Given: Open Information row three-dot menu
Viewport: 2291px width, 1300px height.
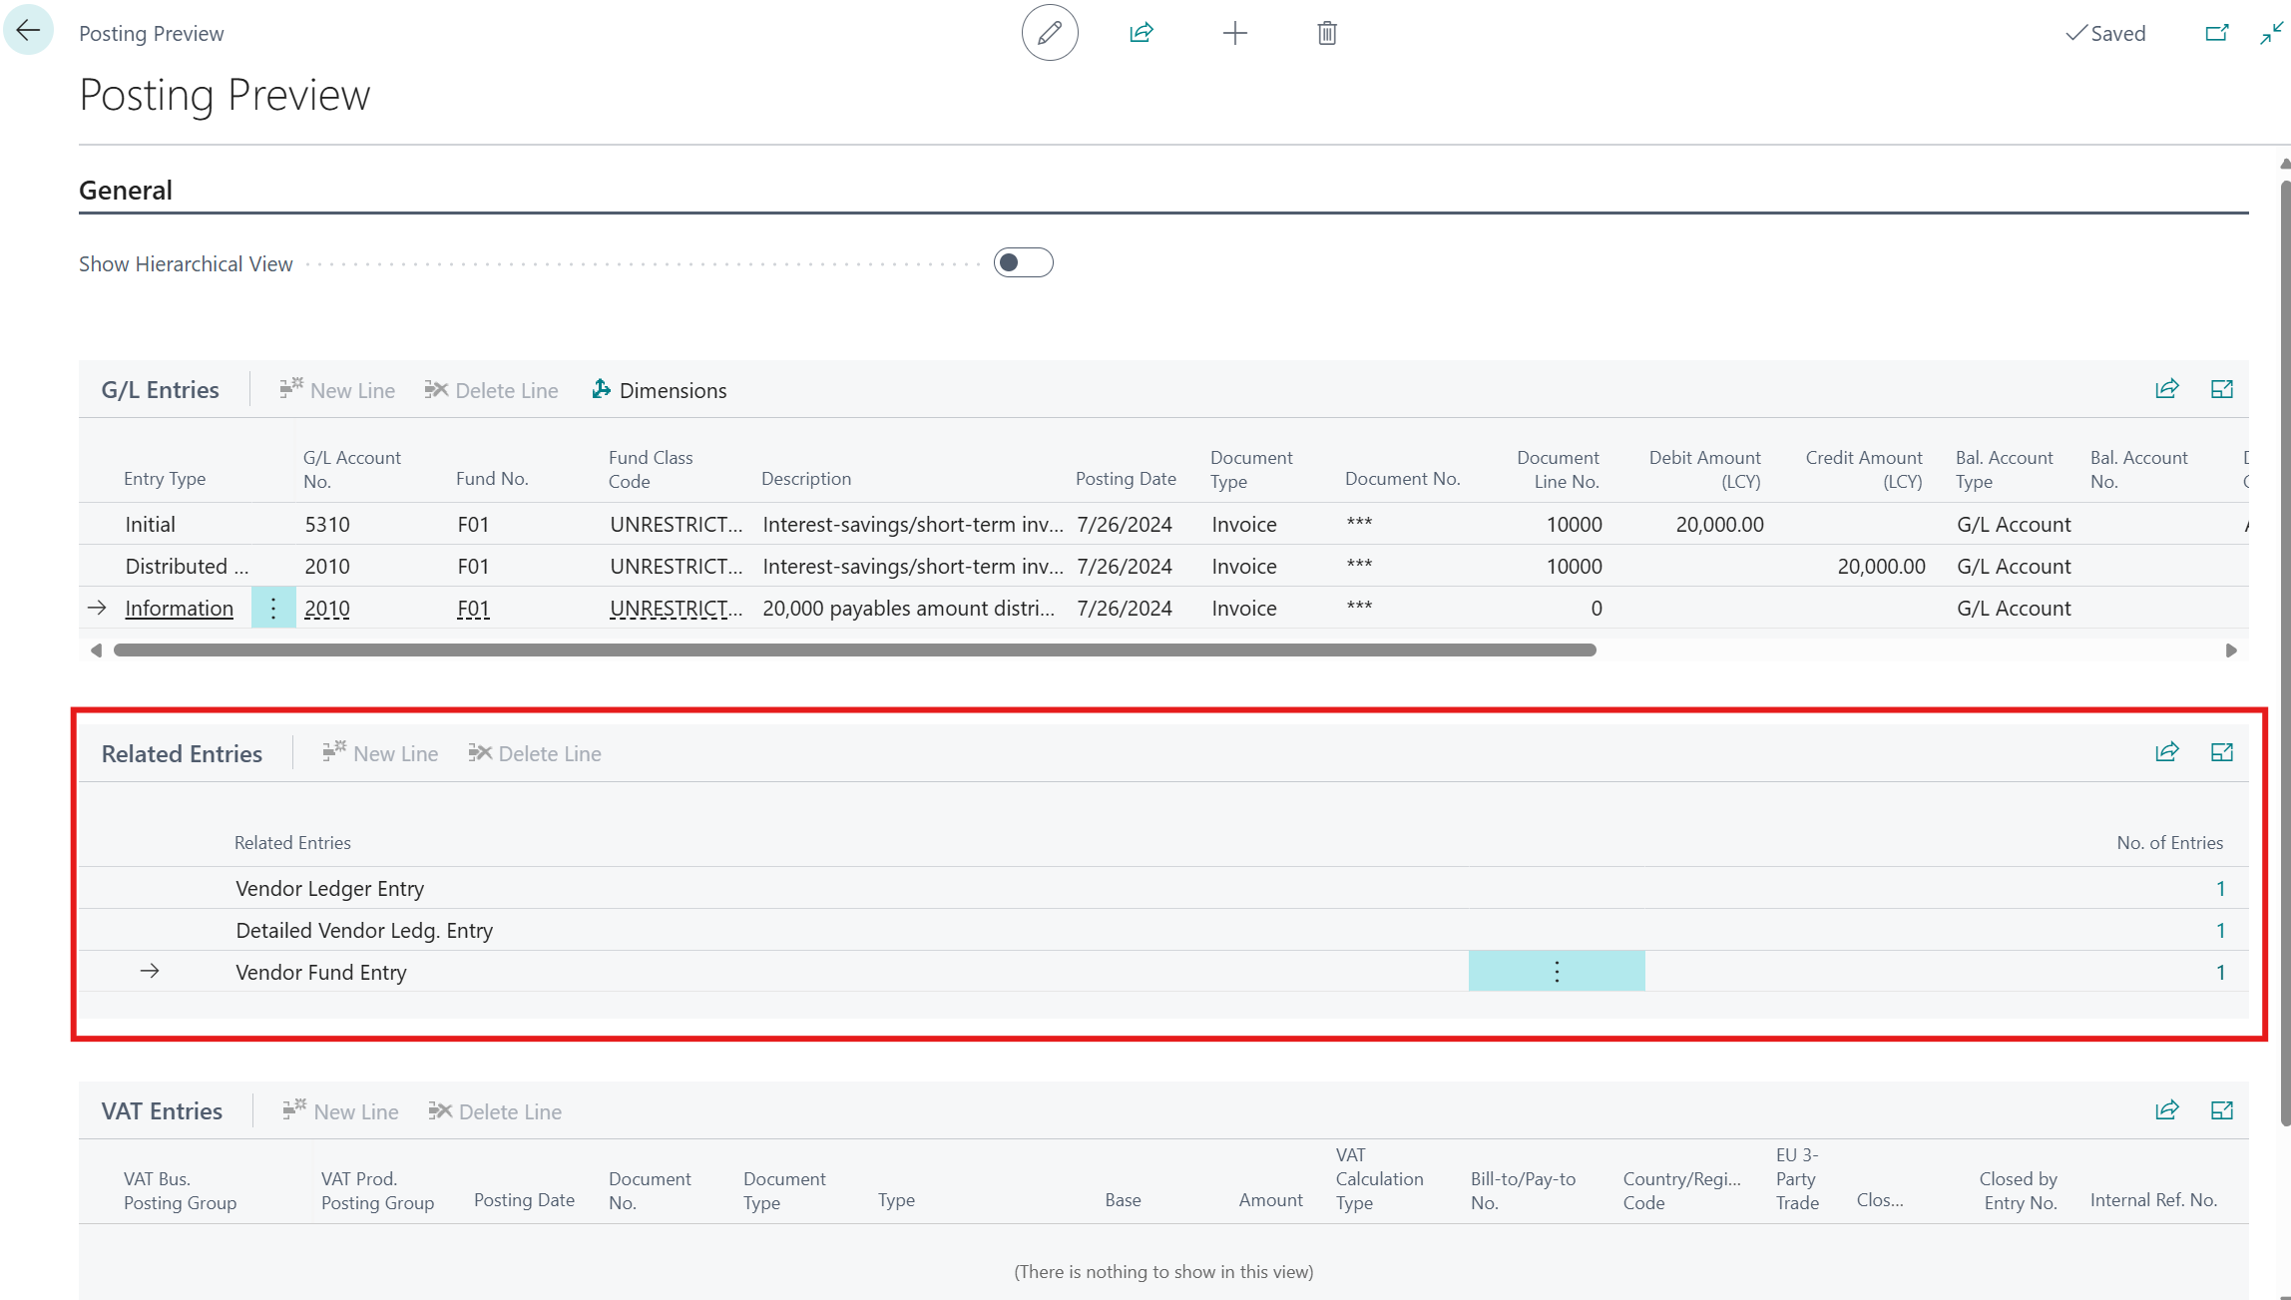Looking at the screenshot, I should [x=273, y=608].
